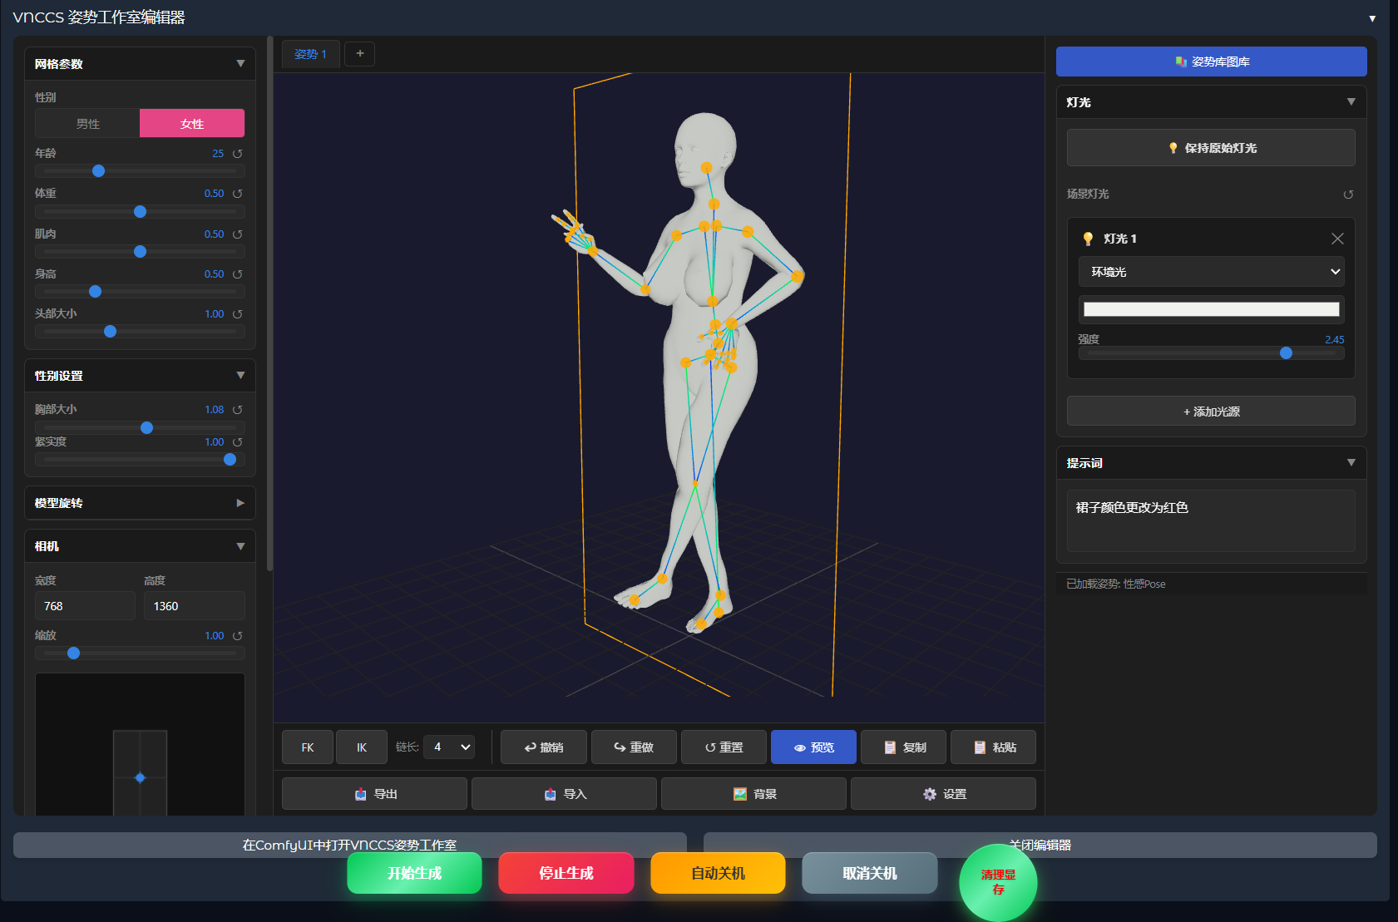Viewport: 1398px width, 922px height.
Task: Expand the 模型旋转 section
Action: 140,503
